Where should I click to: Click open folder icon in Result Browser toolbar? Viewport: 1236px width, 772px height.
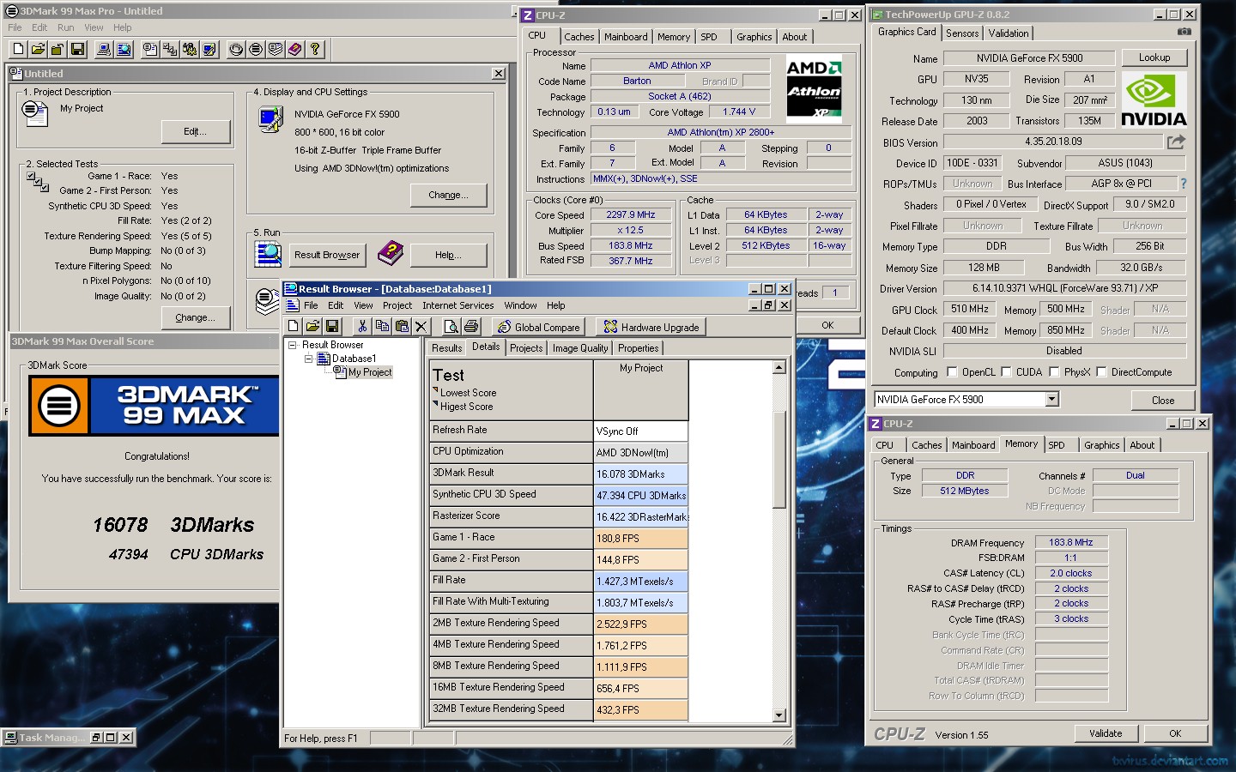pyautogui.click(x=312, y=326)
